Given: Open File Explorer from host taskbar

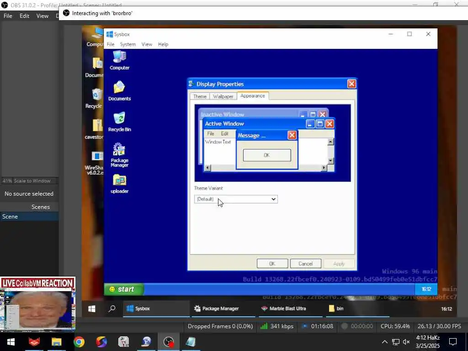Looking at the screenshot, I should coord(56,342).
